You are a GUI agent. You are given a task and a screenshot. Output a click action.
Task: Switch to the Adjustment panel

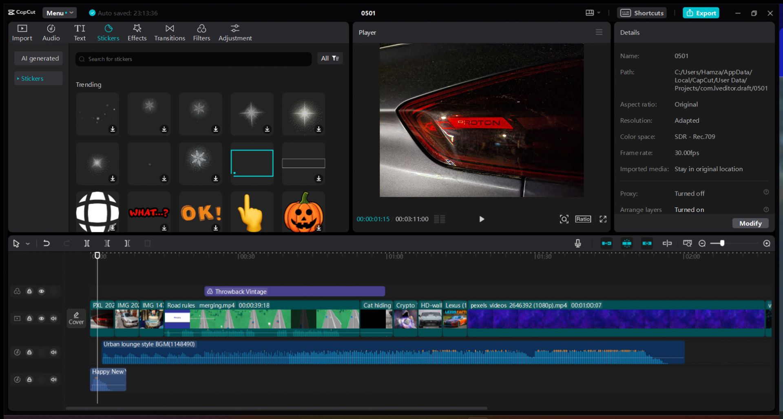pyautogui.click(x=235, y=32)
